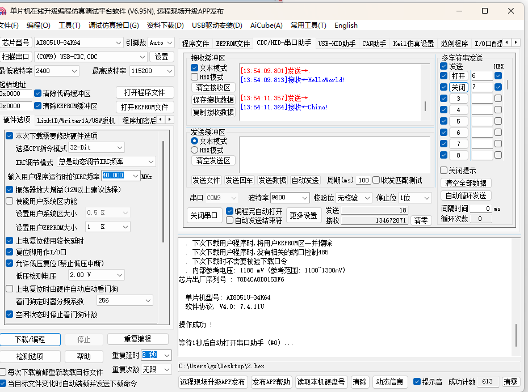Image resolution: width=528 pixels, height=392 pixels.
Task: Switch to USB-HID助手 tab
Action: (x=337, y=44)
